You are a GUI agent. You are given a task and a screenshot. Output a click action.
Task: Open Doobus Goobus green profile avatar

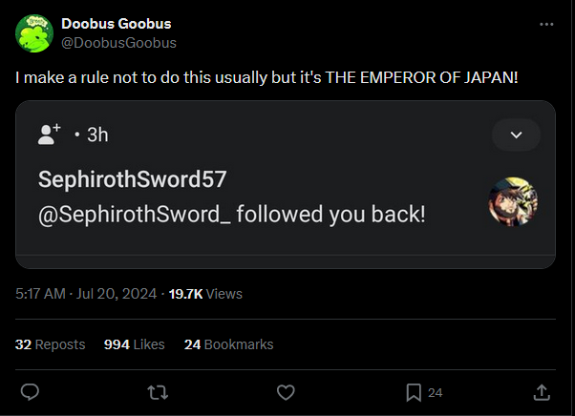(34, 33)
